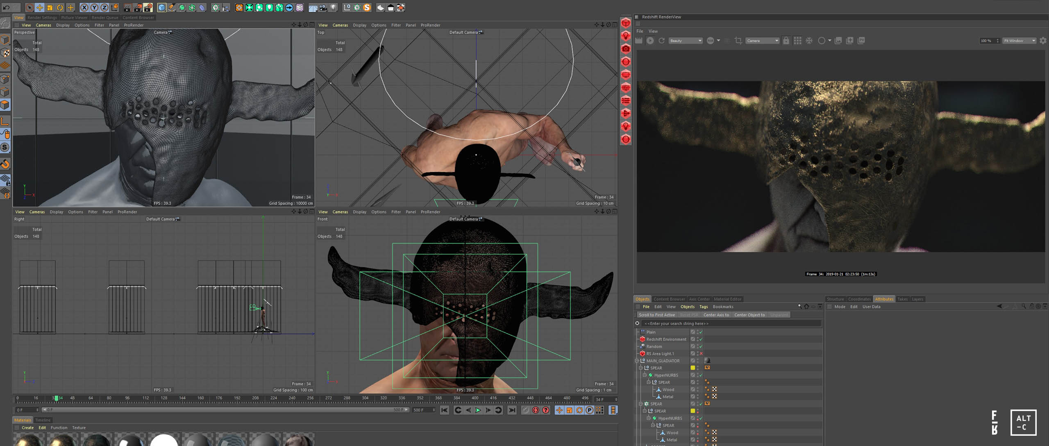The height and width of the screenshot is (446, 1049).
Task: Click the Redshift camera icon in the red column
Action: pyautogui.click(x=626, y=49)
